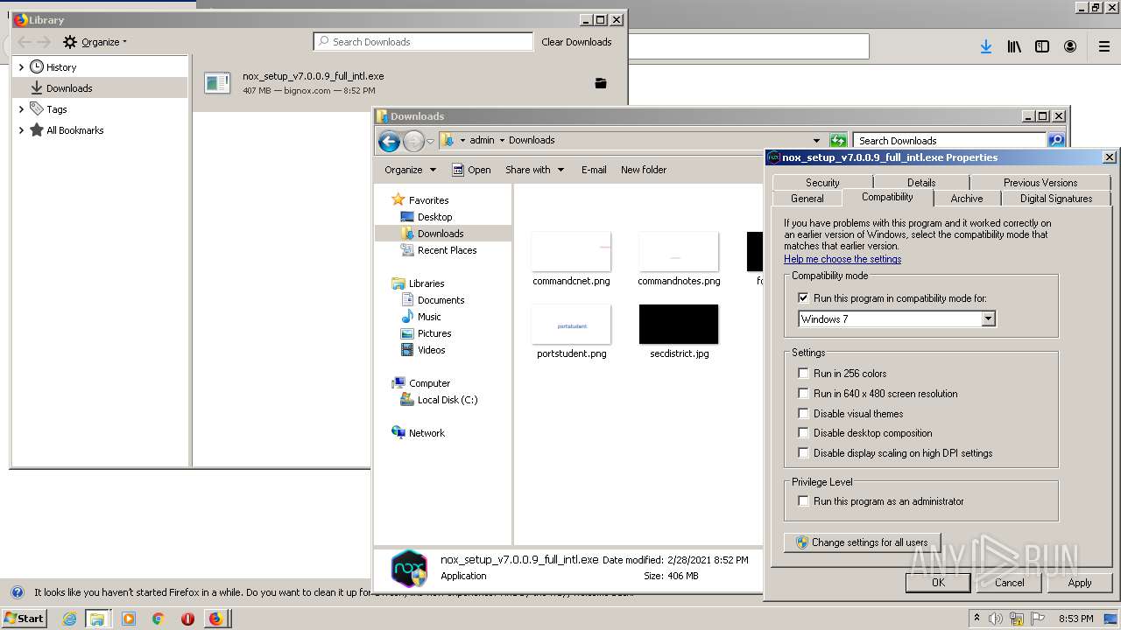Enable Run in 640 x 480 screen resolution
The height and width of the screenshot is (630, 1121).
(x=803, y=394)
